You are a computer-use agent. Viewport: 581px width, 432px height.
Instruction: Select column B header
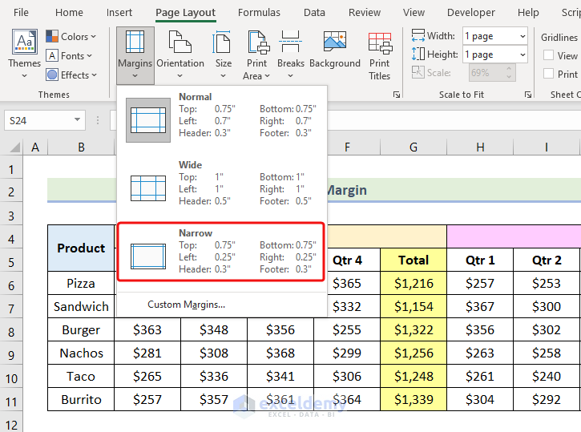(81, 147)
